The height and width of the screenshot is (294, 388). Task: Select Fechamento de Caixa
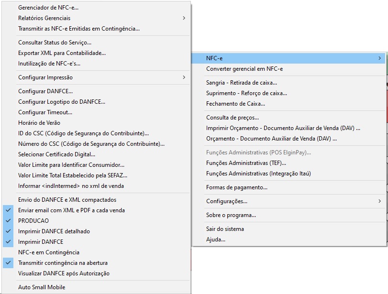point(235,104)
